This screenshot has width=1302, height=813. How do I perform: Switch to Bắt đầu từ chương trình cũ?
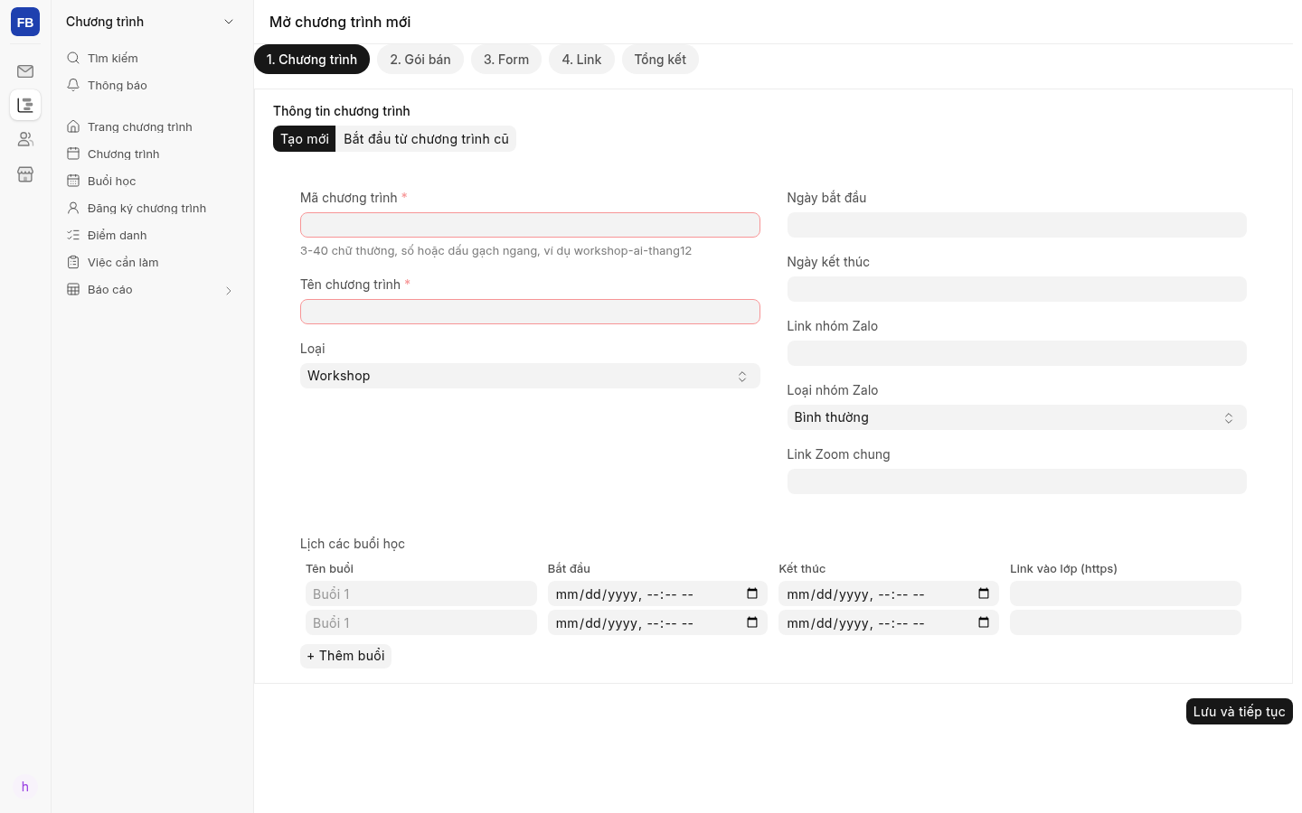pos(426,138)
